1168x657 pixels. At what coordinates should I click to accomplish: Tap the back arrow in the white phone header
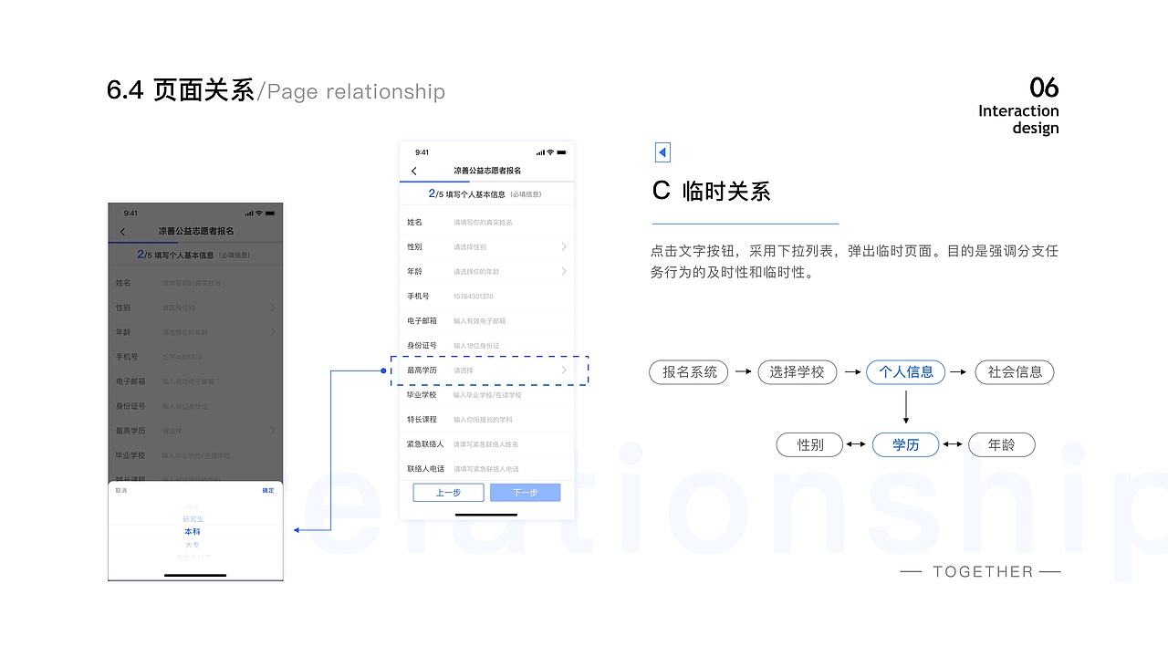tap(414, 172)
